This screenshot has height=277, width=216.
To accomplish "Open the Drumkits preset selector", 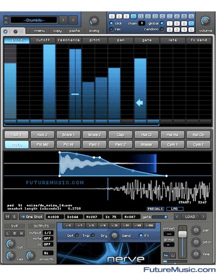I will [x=34, y=20].
